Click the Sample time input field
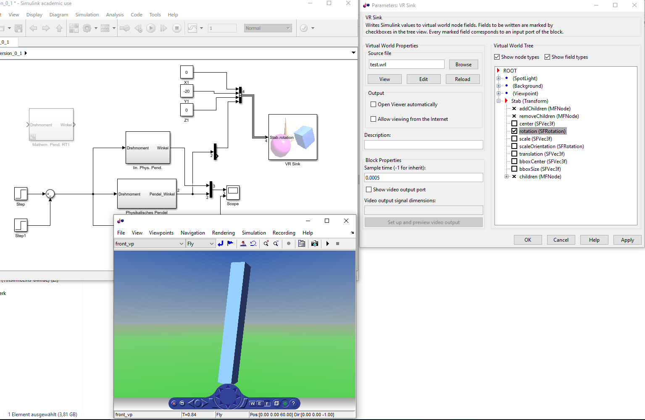Image resolution: width=645 pixels, height=420 pixels. point(423,178)
